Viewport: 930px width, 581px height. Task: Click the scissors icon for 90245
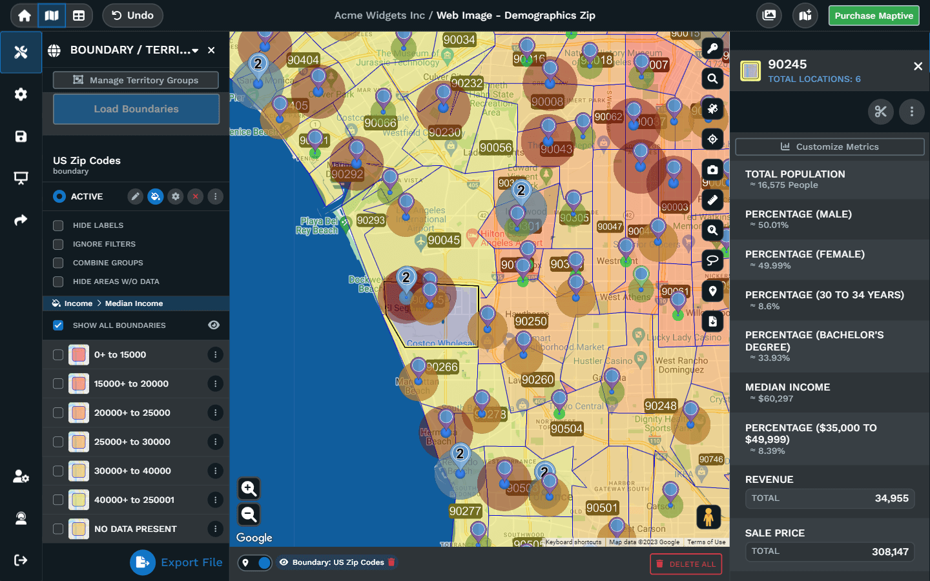880,112
